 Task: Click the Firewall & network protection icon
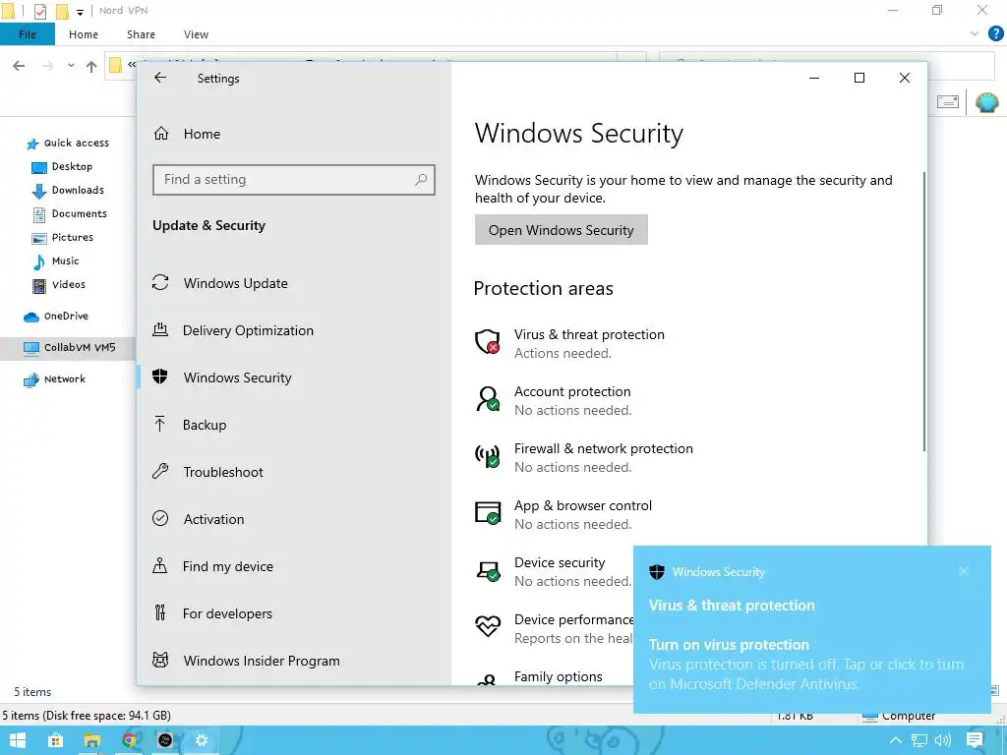[488, 456]
